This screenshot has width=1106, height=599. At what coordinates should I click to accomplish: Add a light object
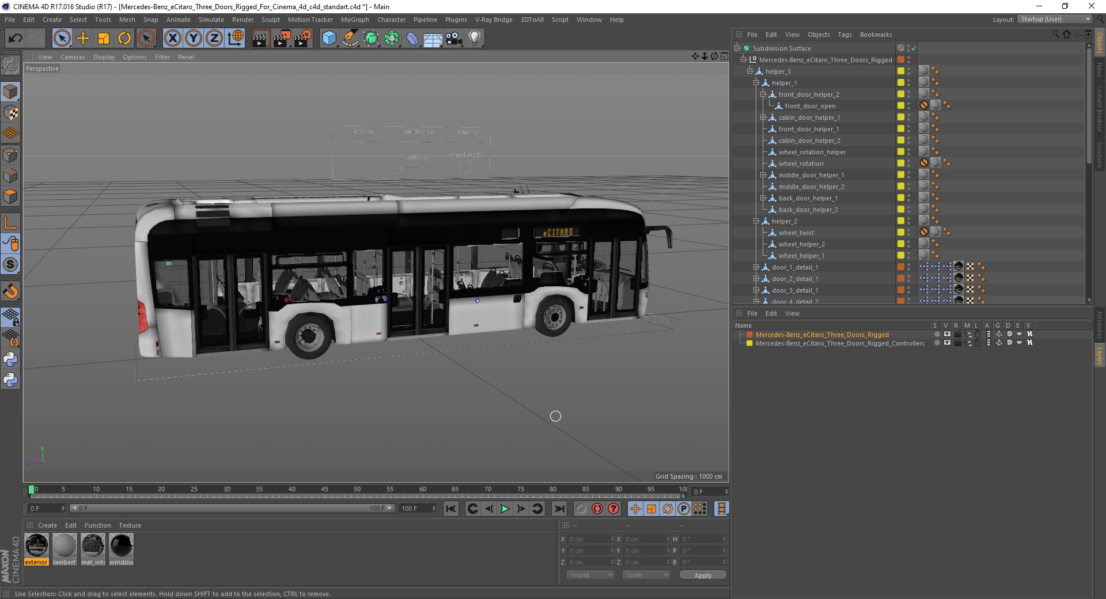tap(475, 39)
